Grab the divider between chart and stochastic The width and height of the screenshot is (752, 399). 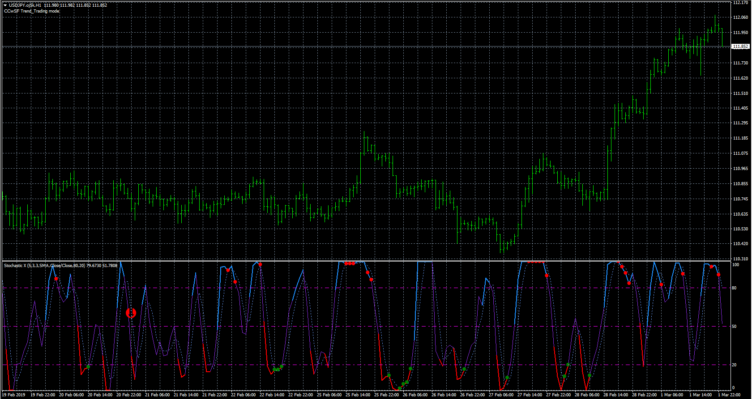pyautogui.click(x=367, y=261)
